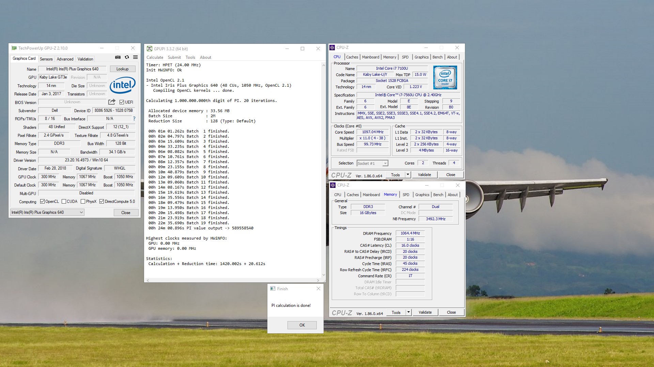Click the DRAM Frequency value field
The width and height of the screenshot is (654, 367).
[410, 233]
